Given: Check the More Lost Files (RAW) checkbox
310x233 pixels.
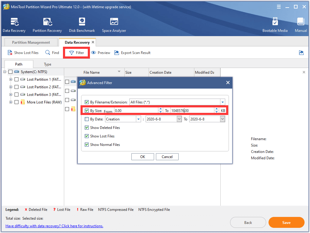Looking at the screenshot, I should 17,102.
